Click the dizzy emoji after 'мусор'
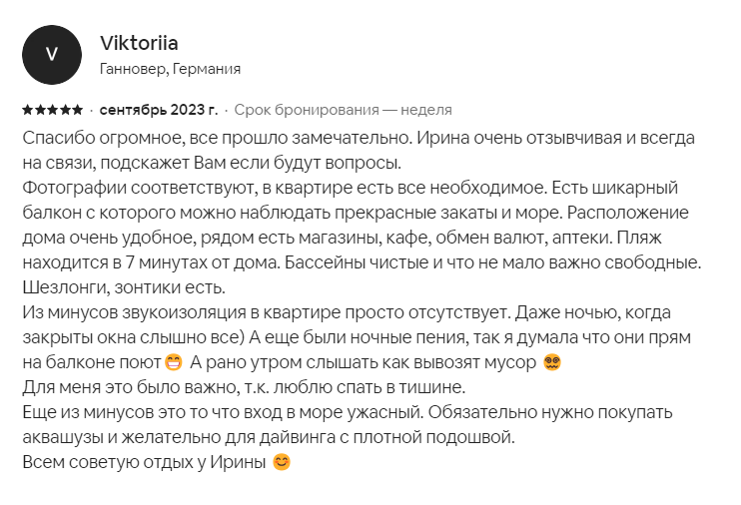Image resolution: width=741 pixels, height=505 pixels. 552,363
